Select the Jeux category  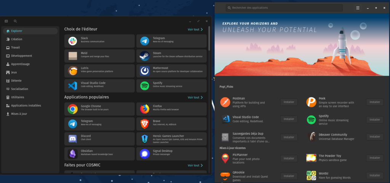click(x=30, y=72)
